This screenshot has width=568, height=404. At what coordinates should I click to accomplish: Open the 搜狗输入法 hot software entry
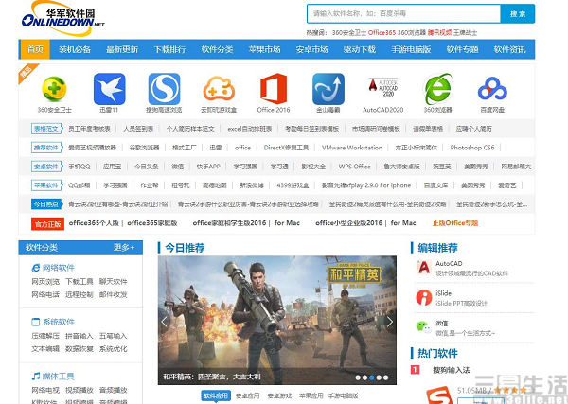pyautogui.click(x=451, y=370)
